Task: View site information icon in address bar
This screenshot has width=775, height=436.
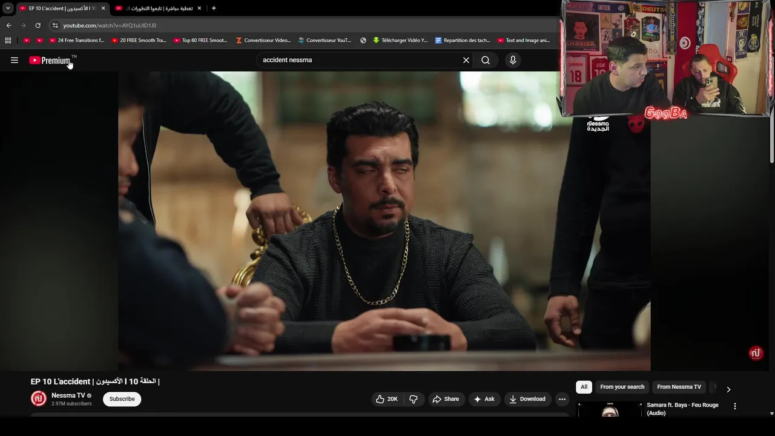Action: pos(55,25)
